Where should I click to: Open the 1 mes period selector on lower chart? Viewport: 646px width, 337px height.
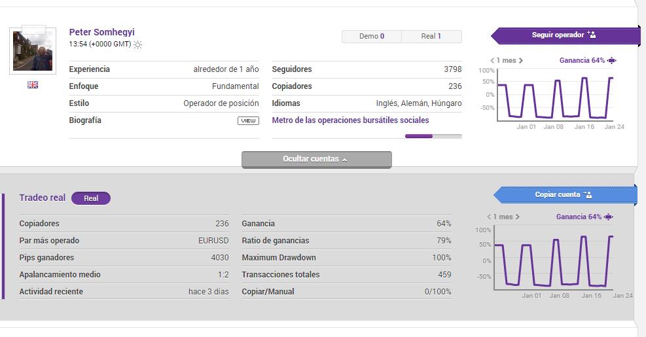coord(503,217)
